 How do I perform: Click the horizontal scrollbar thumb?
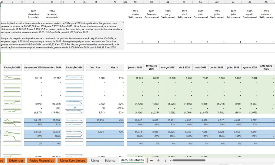(189, 160)
